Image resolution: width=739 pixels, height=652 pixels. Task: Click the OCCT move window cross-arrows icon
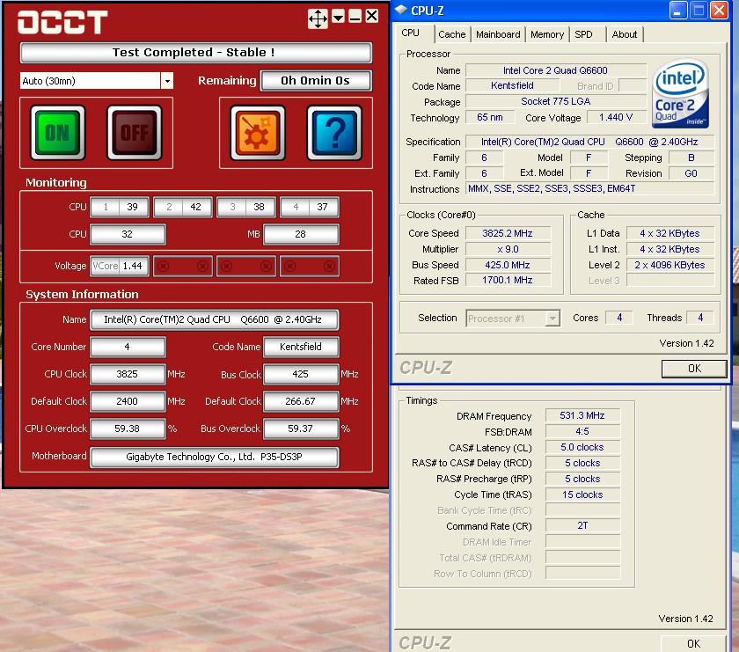tap(318, 18)
